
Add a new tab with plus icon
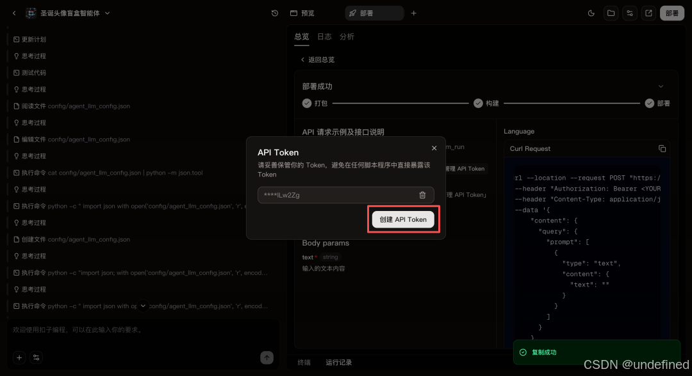pos(413,13)
